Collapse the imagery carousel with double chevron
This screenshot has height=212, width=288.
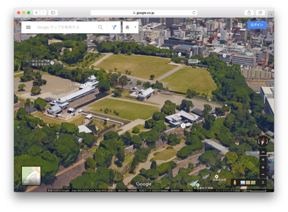click(263, 182)
